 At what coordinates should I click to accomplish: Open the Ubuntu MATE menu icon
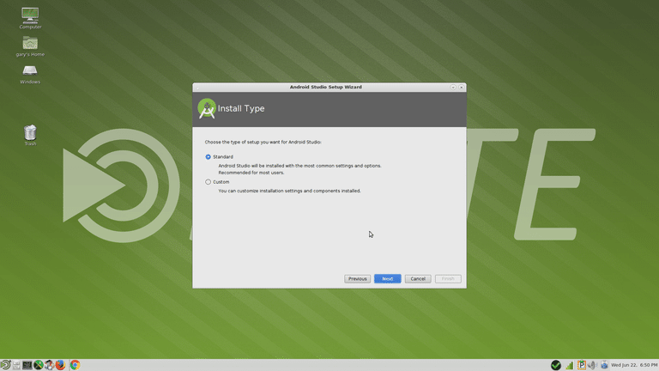[5, 365]
